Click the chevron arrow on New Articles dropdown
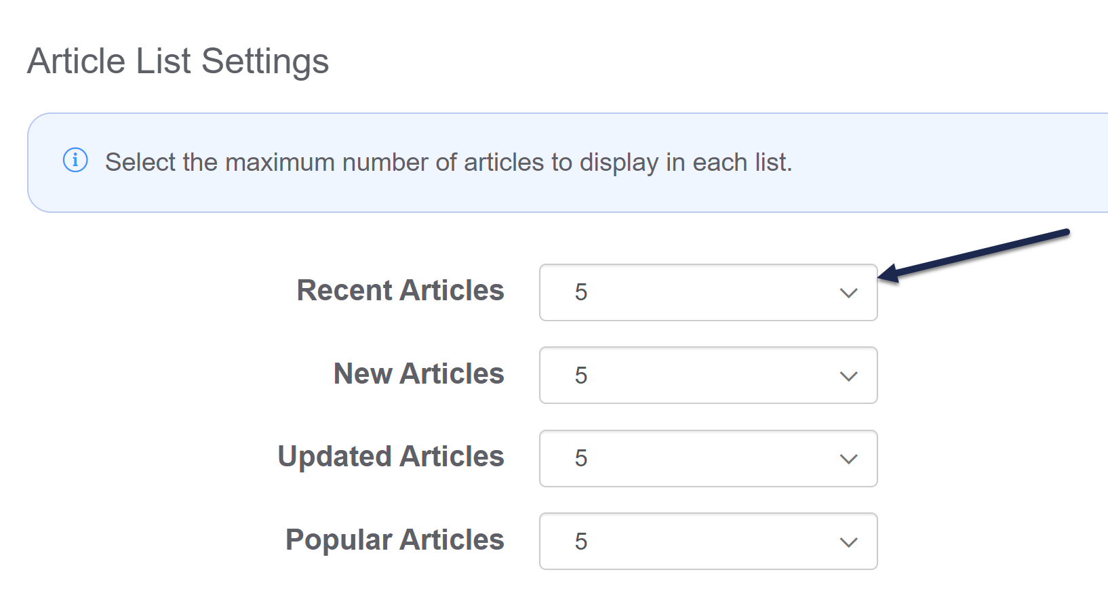This screenshot has height=610, width=1108. (848, 376)
